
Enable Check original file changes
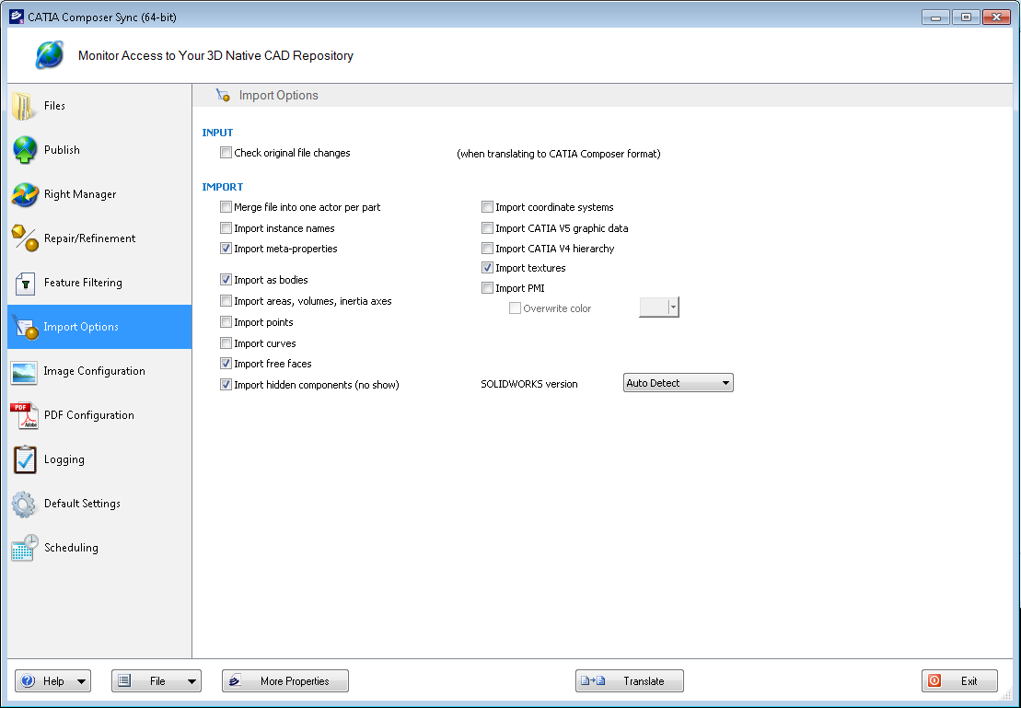point(226,153)
